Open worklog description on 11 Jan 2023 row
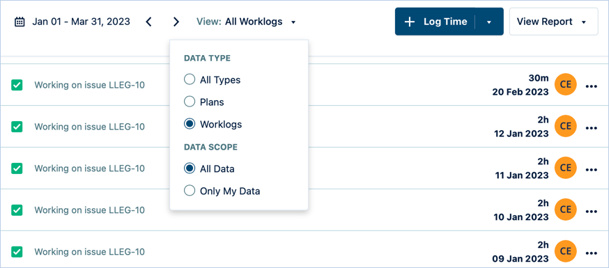 tap(90, 168)
